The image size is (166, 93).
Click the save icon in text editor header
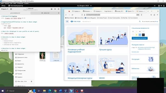[x=52, y=9]
